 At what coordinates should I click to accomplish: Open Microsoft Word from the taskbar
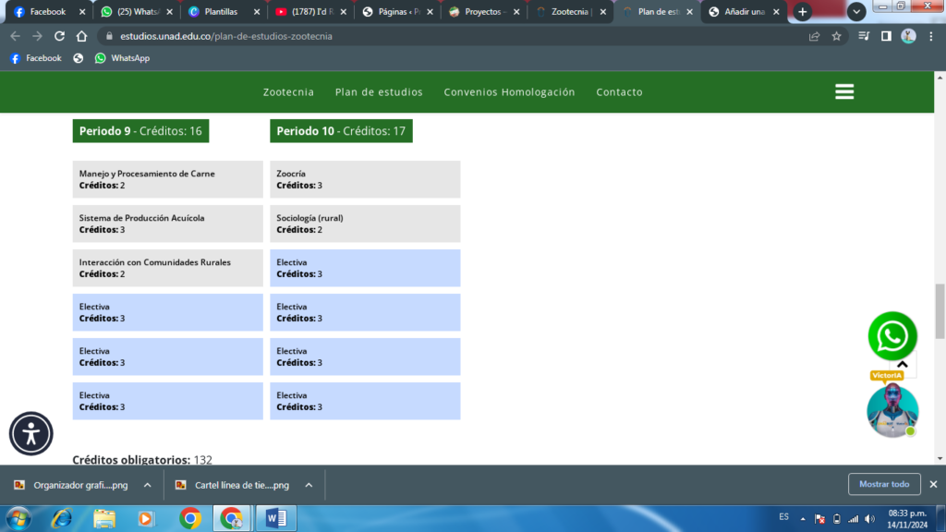tap(276, 517)
